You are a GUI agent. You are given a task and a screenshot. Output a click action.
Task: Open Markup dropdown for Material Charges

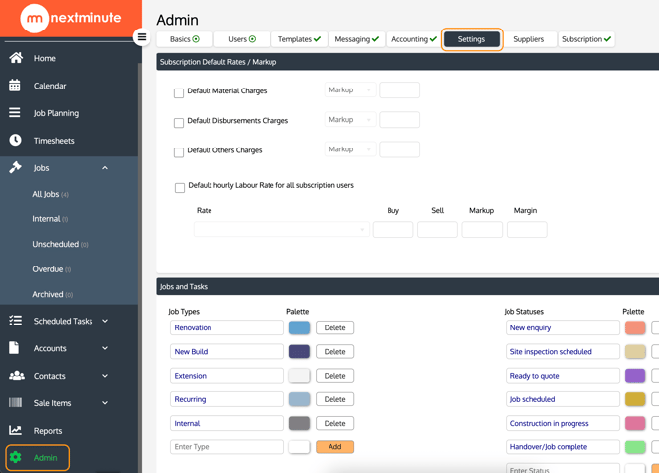pyautogui.click(x=349, y=90)
